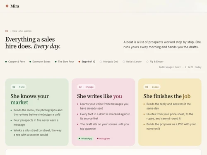
Task: Select the Fig & Ember stop
Action: (155, 62)
